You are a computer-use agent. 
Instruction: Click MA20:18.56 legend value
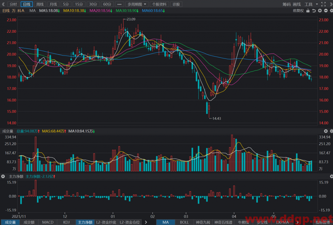click(x=101, y=11)
